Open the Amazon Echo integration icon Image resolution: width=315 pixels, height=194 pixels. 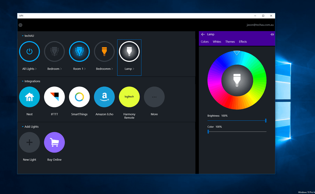(104, 97)
